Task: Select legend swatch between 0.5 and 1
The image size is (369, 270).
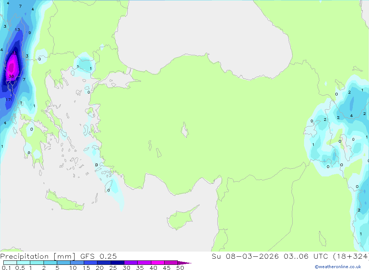Action: 24,263
